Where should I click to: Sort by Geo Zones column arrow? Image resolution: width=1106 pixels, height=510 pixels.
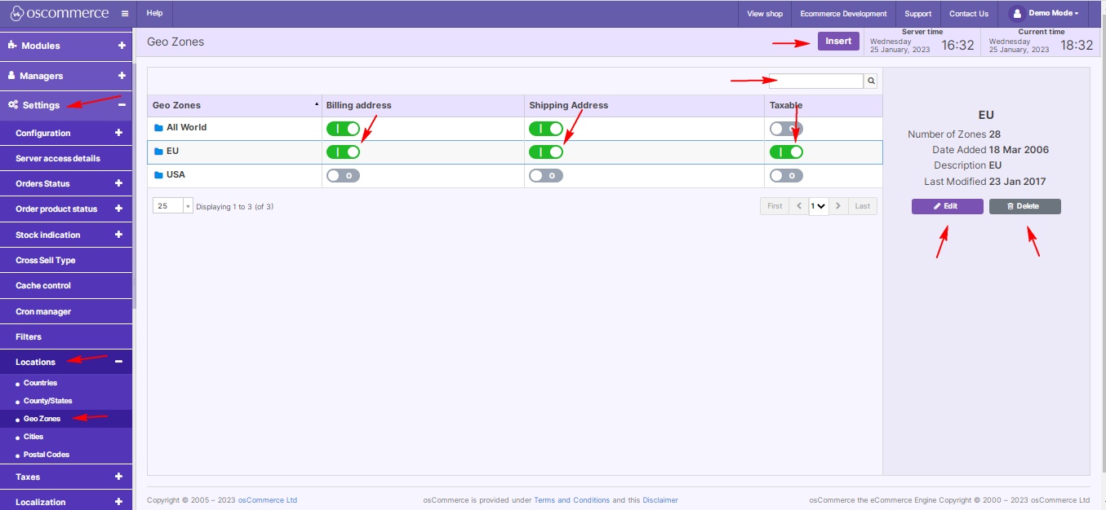pos(317,105)
